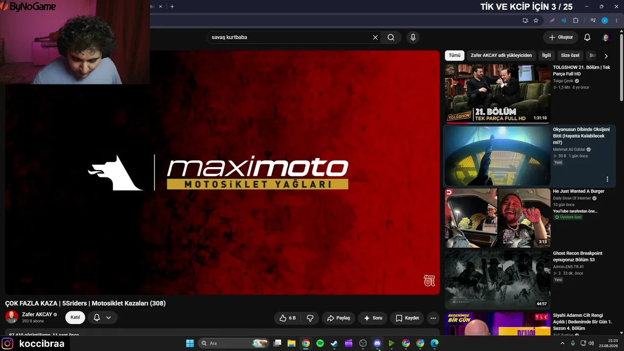The image size is (624, 351).
Task: Open the purple feather extension
Action: pyautogui.click(x=552, y=20)
